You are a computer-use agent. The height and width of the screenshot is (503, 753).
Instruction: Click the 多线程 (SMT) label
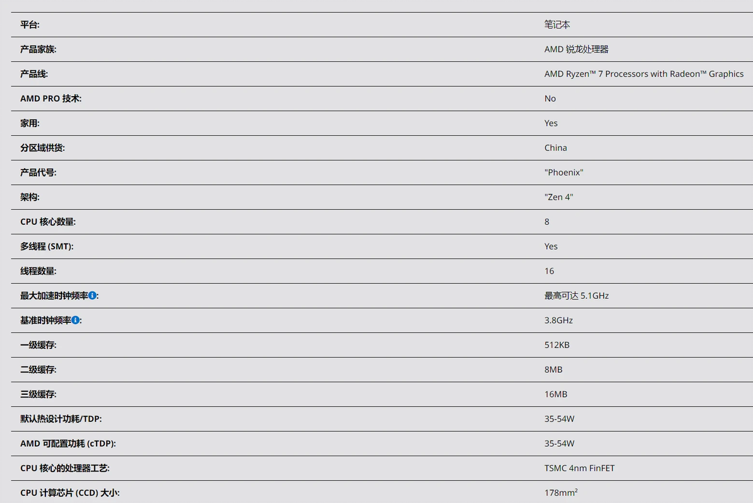coord(47,246)
